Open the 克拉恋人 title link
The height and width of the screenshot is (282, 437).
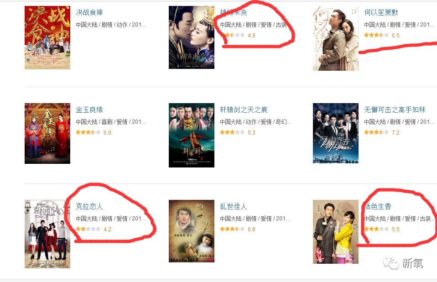point(89,206)
